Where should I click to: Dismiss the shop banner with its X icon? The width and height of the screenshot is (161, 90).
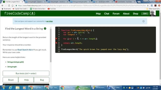tap(143, 21)
